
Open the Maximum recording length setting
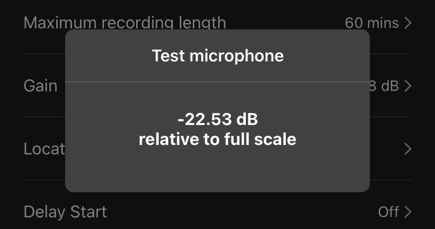pyautogui.click(x=125, y=23)
